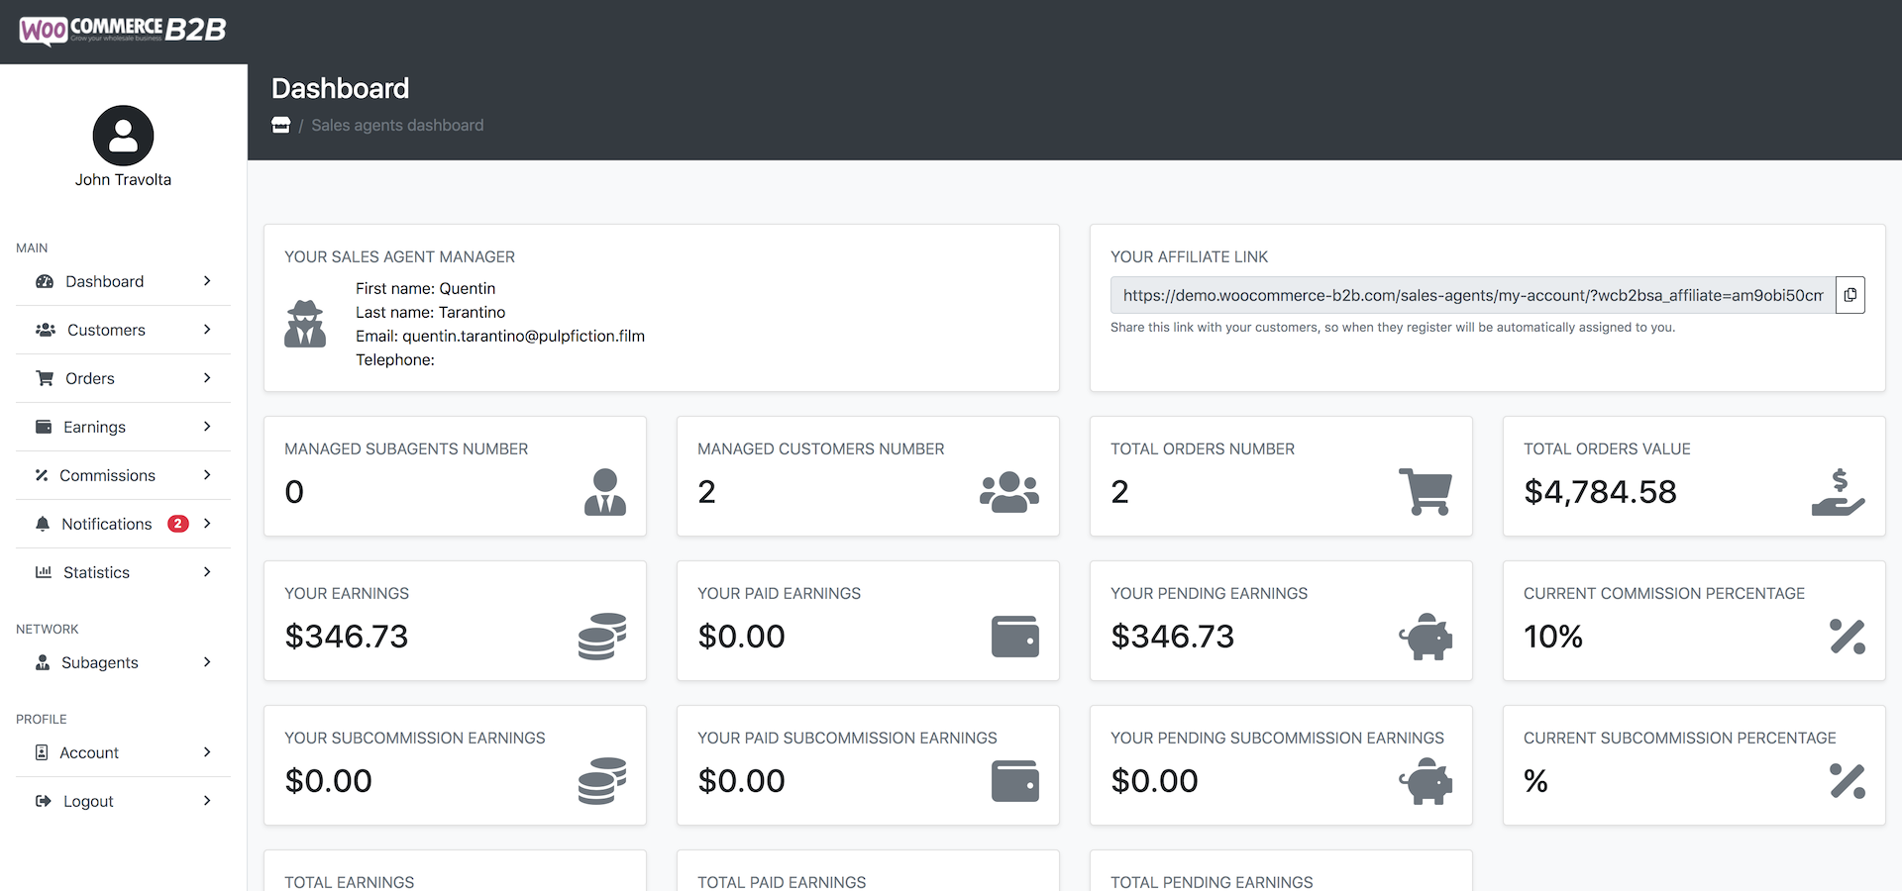Click the coins icon in Your Earnings card
Image resolution: width=1902 pixels, height=891 pixels.
coord(602,637)
